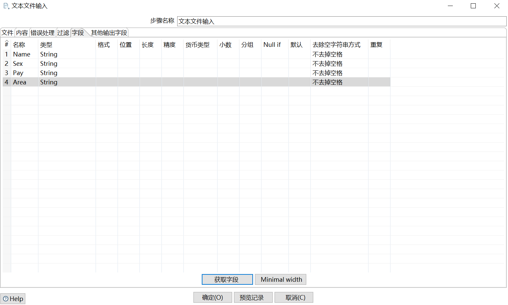Click the 小数 column header

(228, 45)
